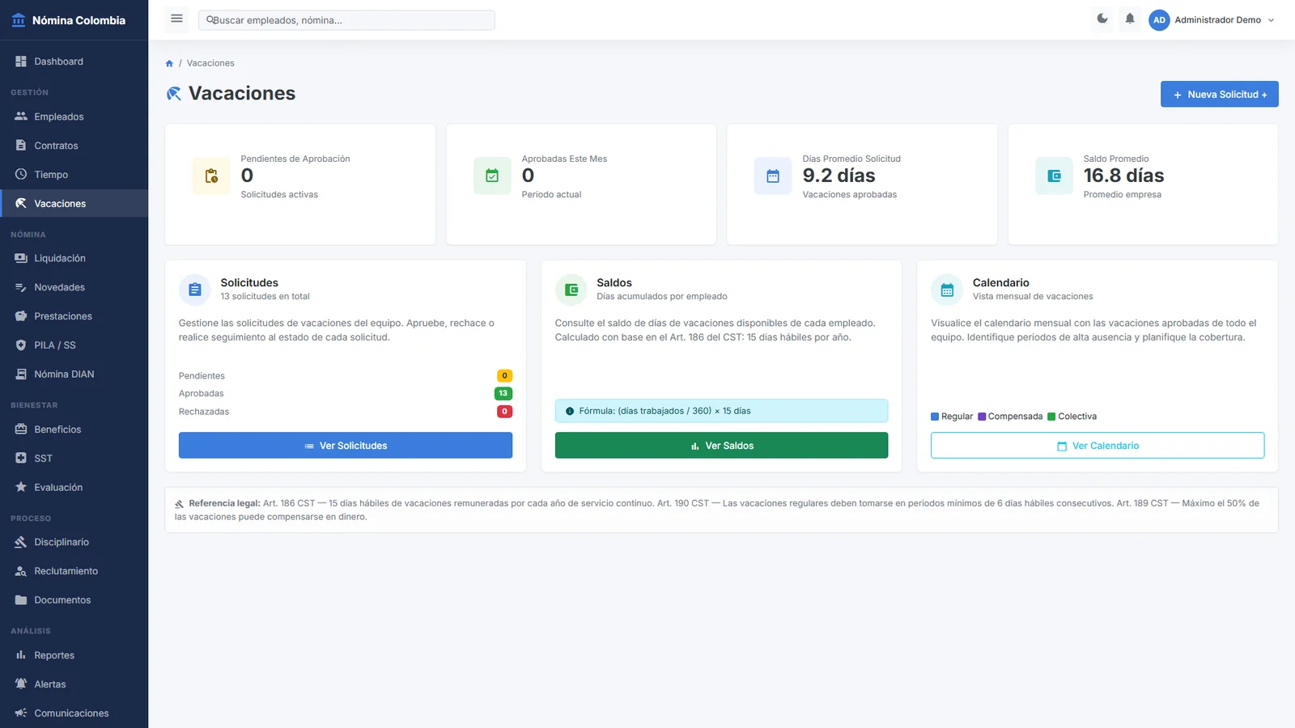Click 'Días acumulados por empleado' text

click(x=661, y=297)
